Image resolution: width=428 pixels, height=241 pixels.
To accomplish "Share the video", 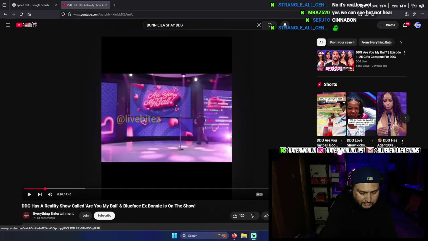I will point(266,216).
